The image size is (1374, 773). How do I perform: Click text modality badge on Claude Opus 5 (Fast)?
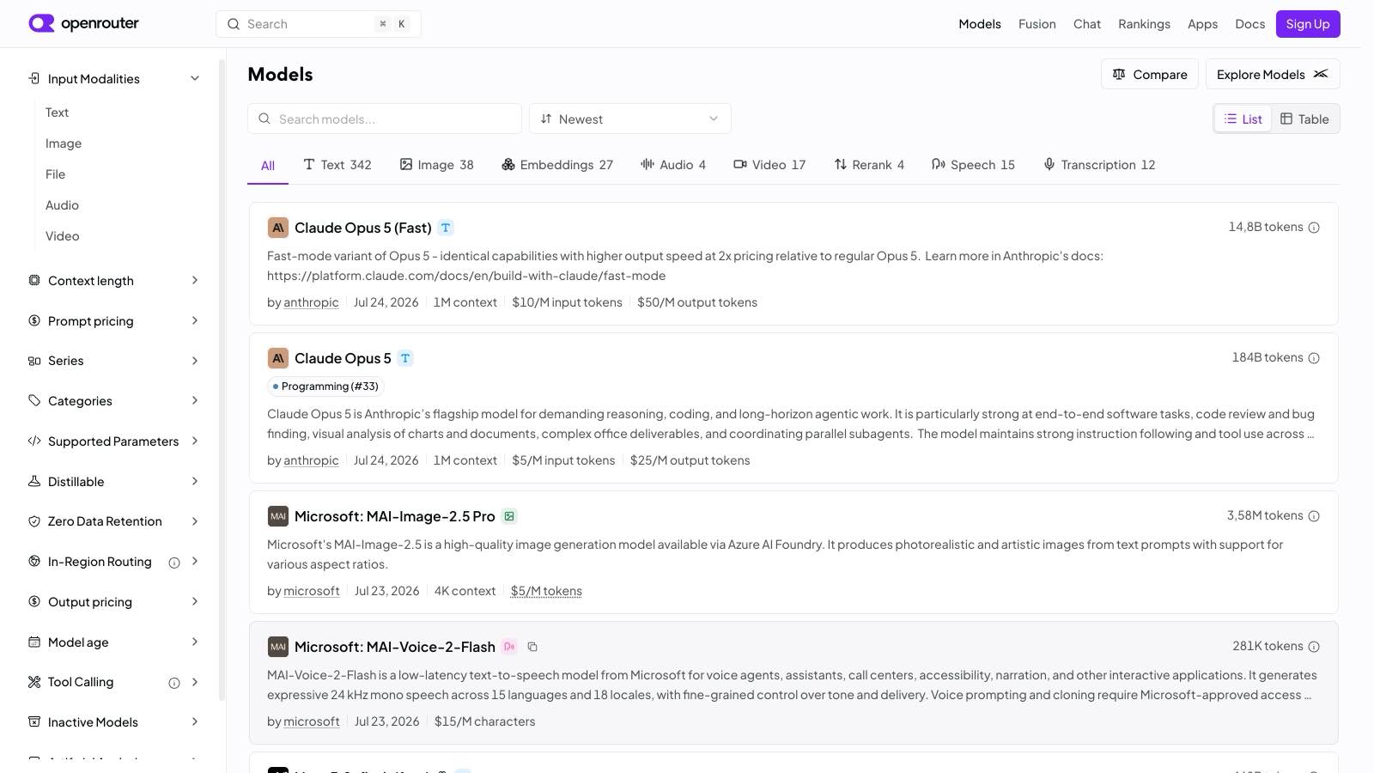click(446, 228)
